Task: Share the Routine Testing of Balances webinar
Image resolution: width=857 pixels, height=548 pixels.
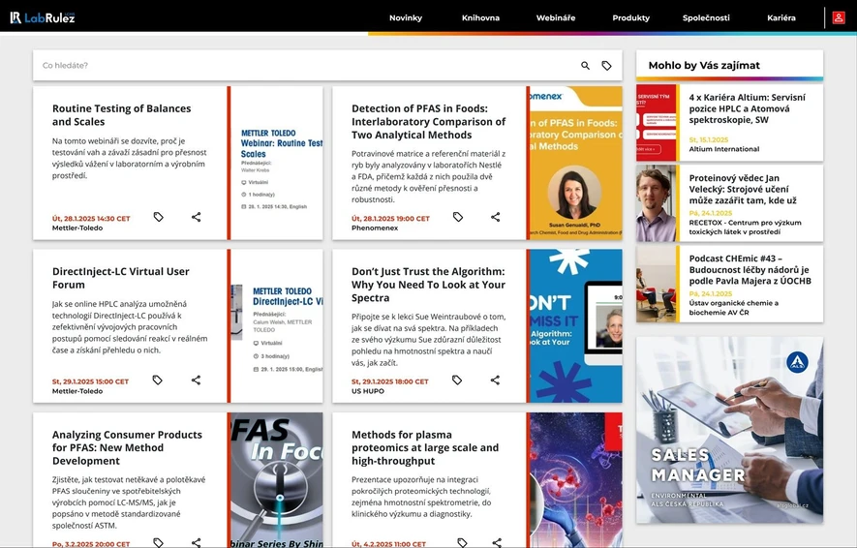Action: 197,217
